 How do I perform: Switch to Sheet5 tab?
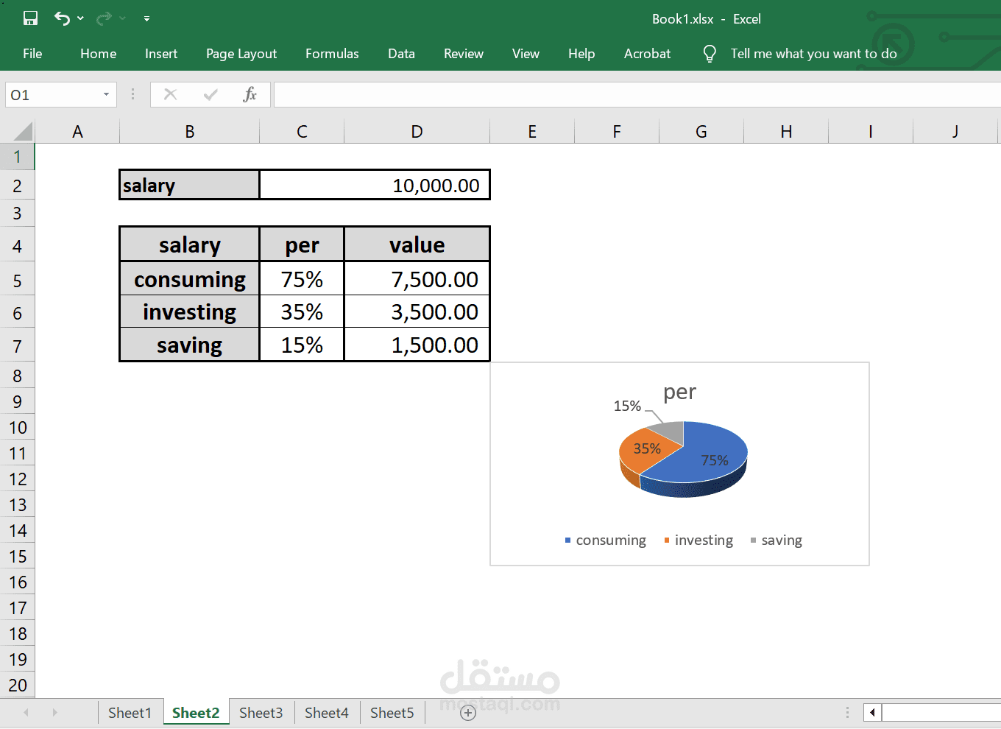click(x=392, y=713)
